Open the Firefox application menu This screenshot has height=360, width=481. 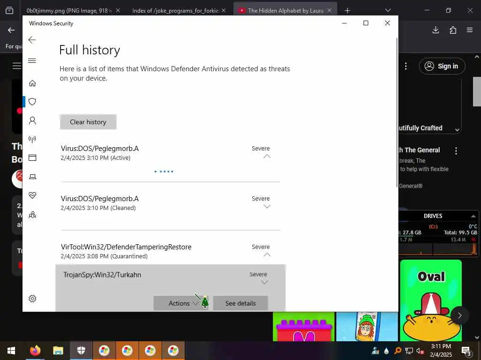(470, 30)
